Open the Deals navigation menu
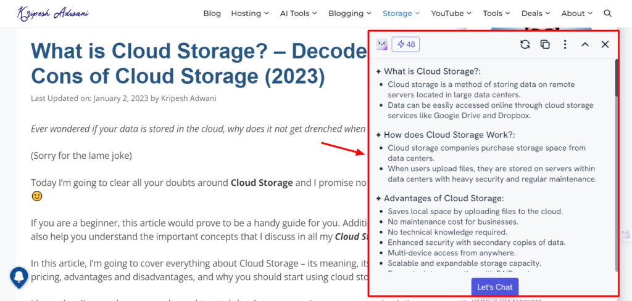This screenshot has width=632, height=301. pos(535,13)
